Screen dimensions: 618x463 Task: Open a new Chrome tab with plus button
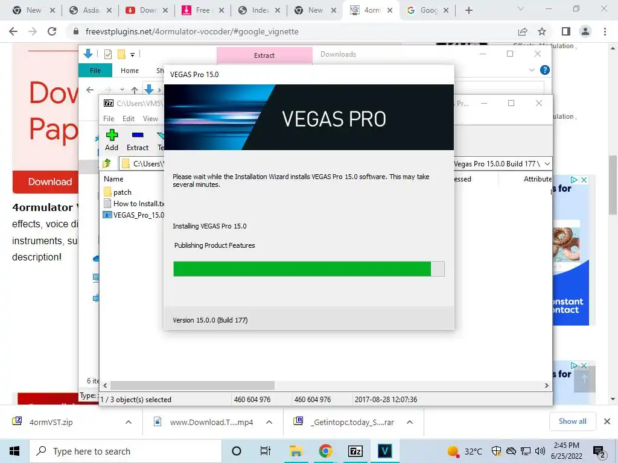tap(468, 10)
